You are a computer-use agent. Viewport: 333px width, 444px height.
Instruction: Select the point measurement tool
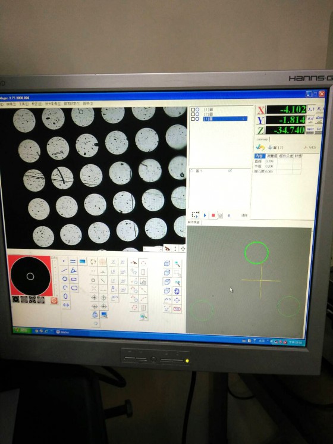point(64,261)
